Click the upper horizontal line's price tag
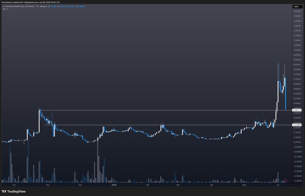The width and height of the screenshot is (305, 196). tap(297, 110)
